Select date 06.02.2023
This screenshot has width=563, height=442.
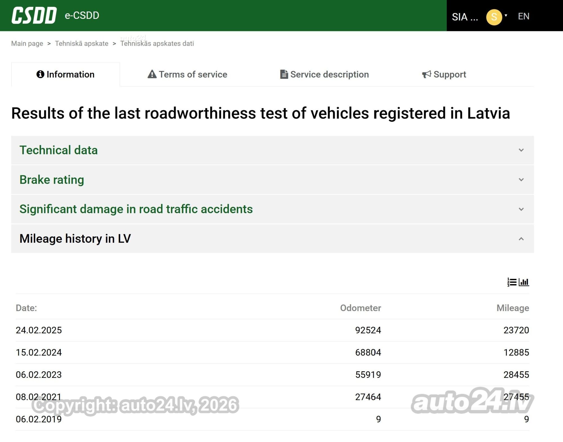(39, 375)
